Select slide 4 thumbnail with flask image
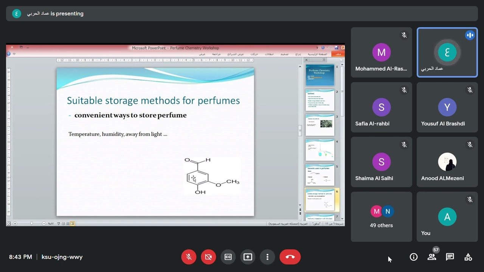 click(320, 150)
